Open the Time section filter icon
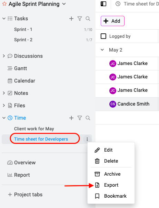159x208 pixels. click(x=80, y=118)
